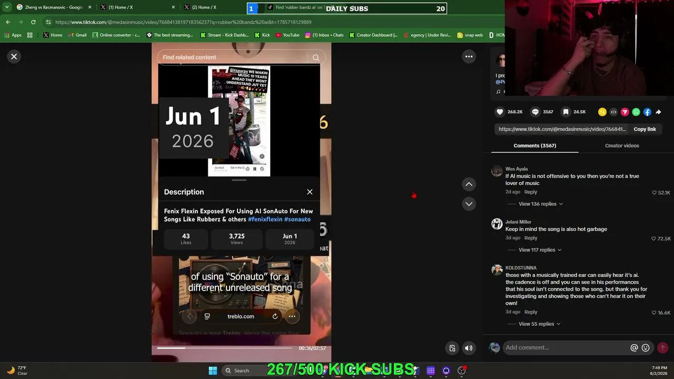Open the snap web bookmark
The height and width of the screenshot is (379, 674).
470,35
